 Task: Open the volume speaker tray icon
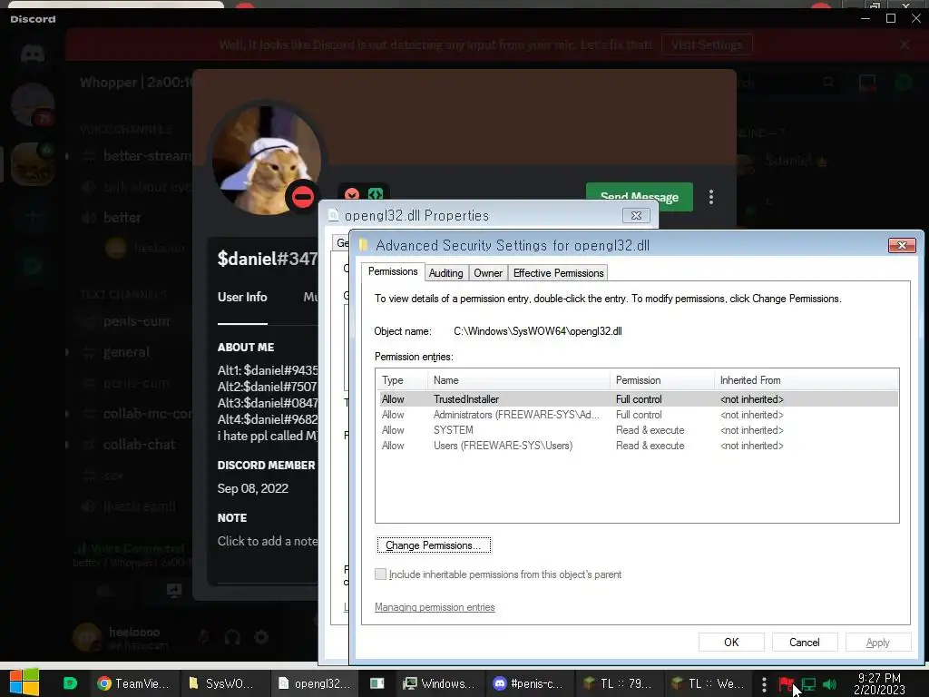[830, 684]
